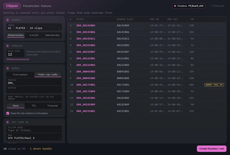The image size is (230, 155).
Task: Switch naming to Prefix + clip + suffix
Action: [x=48, y=74]
